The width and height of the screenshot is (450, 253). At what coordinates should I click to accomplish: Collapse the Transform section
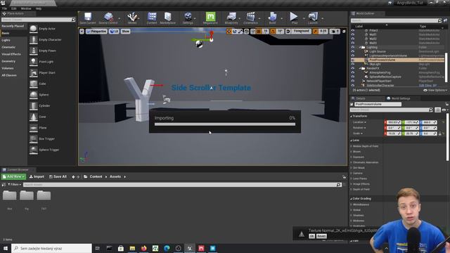[352, 116]
